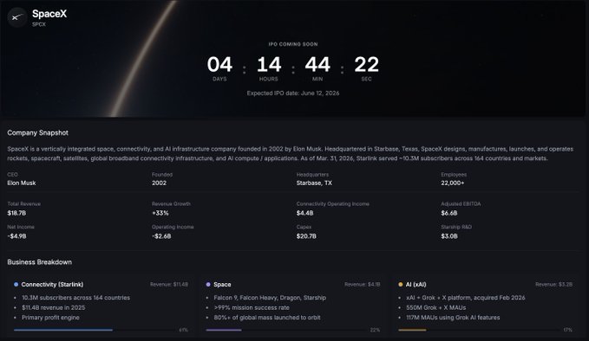Click the SPCX ticker symbol
Screen dimensions: 589x341
[39, 24]
